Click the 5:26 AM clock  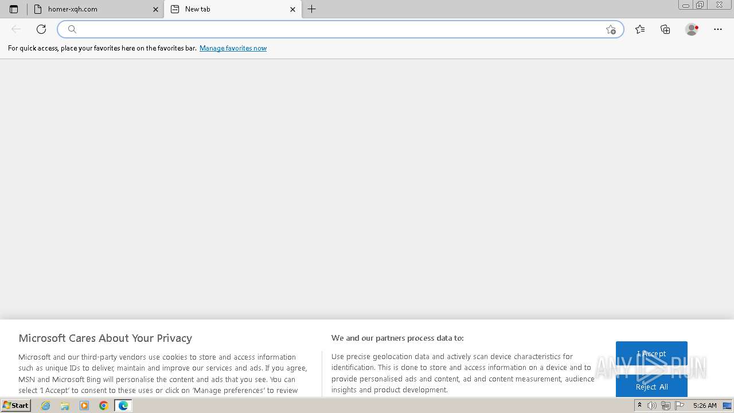click(705, 406)
